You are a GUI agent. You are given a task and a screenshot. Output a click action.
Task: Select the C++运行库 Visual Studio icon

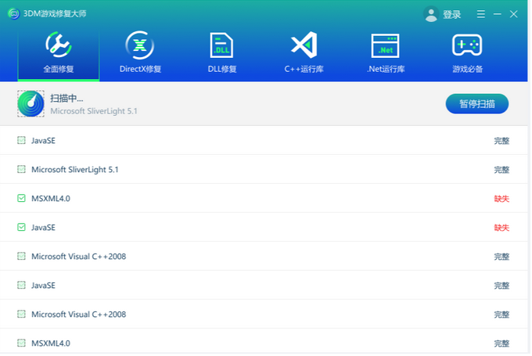tap(304, 45)
